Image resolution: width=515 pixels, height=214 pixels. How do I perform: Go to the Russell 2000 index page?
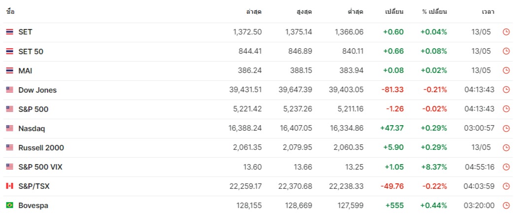[41, 147]
